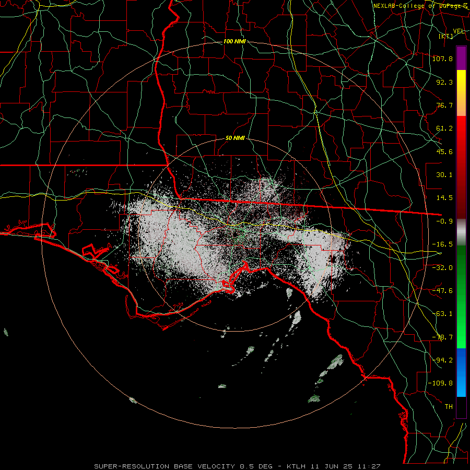Click the -63.1 legend value
This screenshot has width=470, height=470.
(442, 314)
